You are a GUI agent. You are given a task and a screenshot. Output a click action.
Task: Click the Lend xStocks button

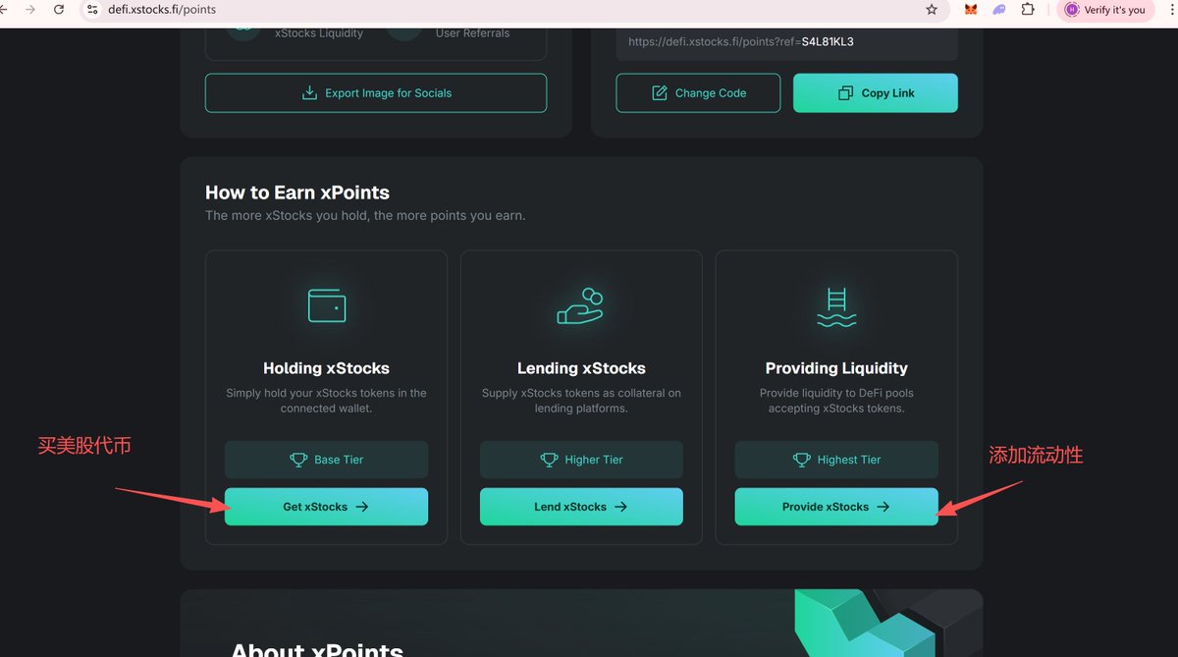coord(581,507)
